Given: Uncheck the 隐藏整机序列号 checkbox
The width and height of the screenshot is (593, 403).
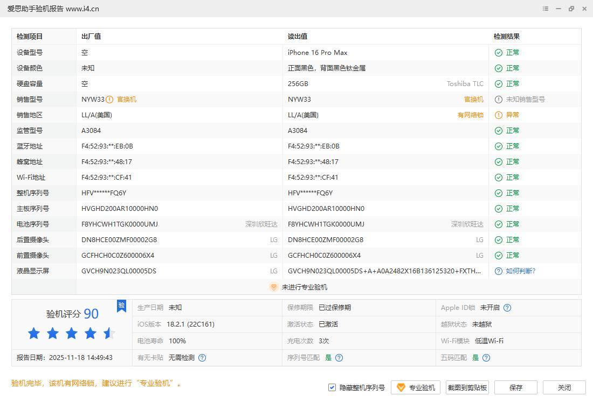Looking at the screenshot, I should (332, 387).
